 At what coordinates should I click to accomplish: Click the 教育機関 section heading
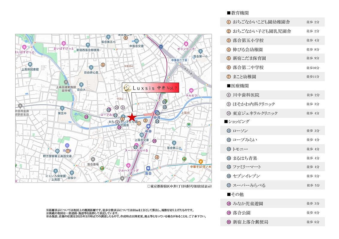[x=238, y=13]
